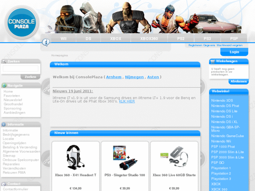Open the Asten store link
The width and height of the screenshot is (255, 191).
click(153, 77)
